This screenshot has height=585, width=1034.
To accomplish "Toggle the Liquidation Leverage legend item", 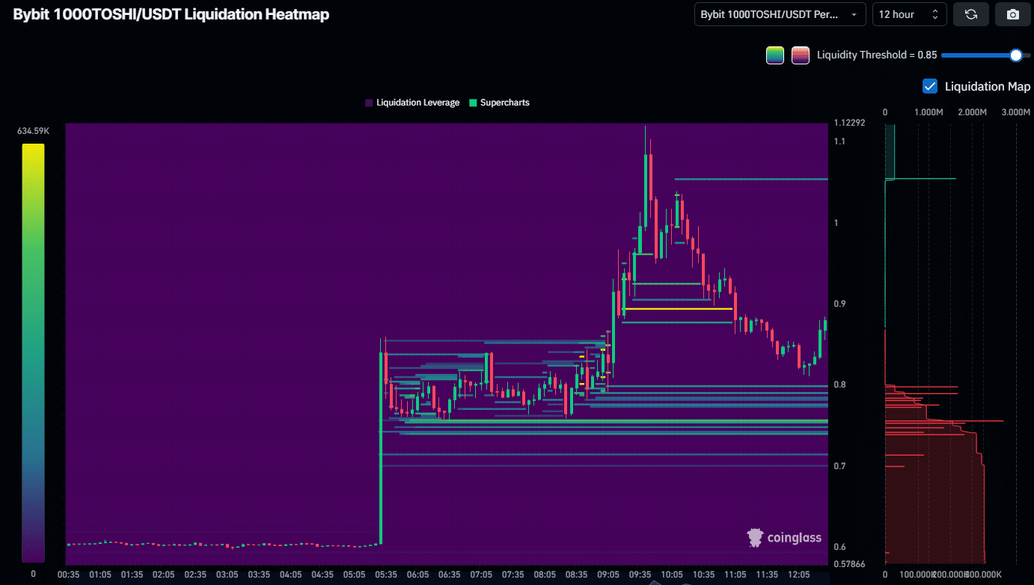I will pos(412,102).
